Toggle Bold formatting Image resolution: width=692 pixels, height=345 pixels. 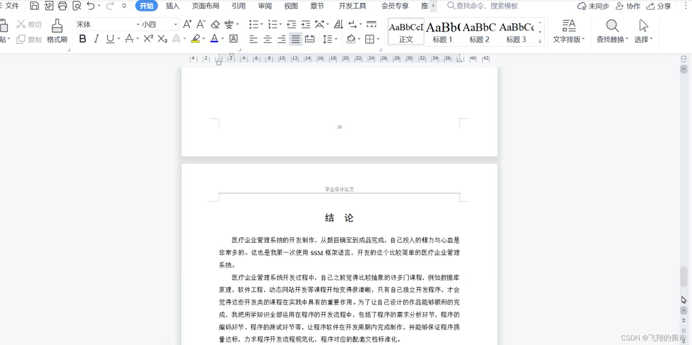[x=82, y=39]
